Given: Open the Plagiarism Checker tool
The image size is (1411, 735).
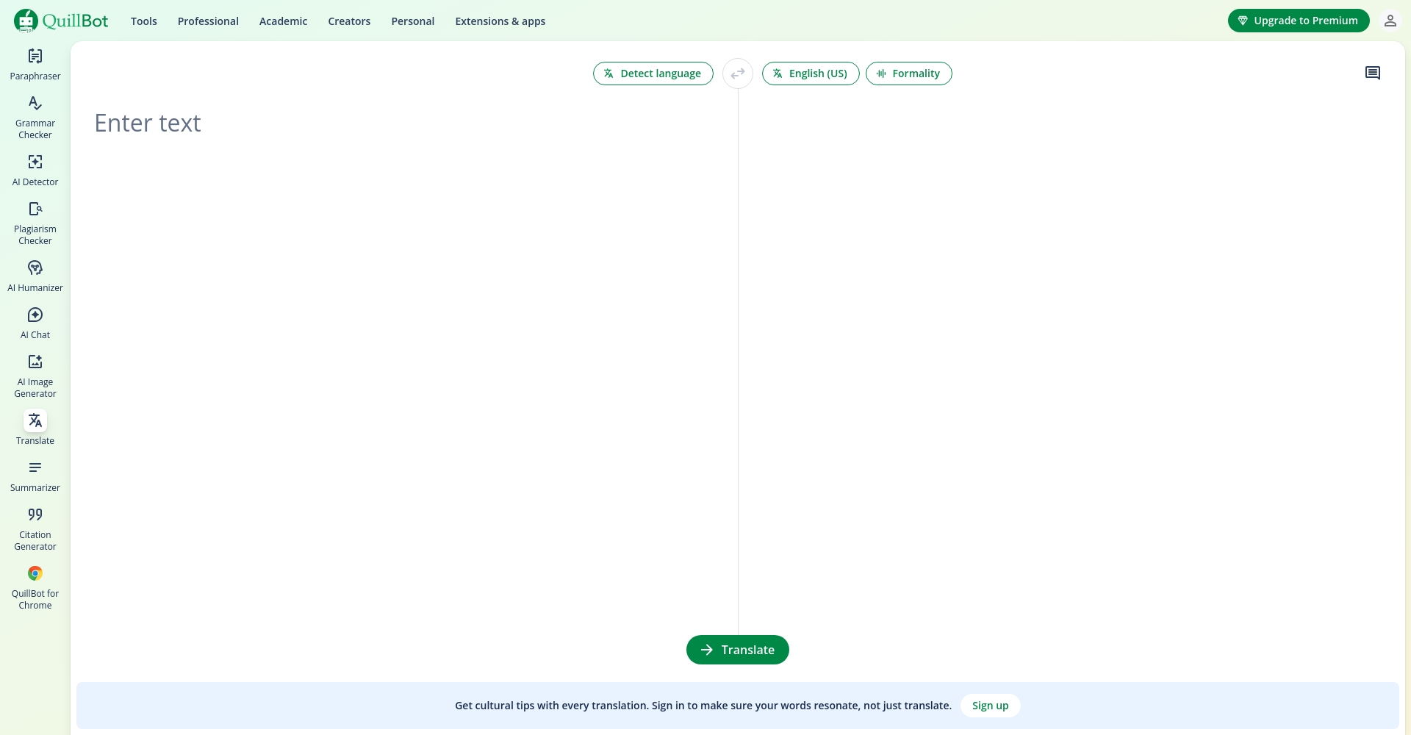Looking at the screenshot, I should point(35,223).
